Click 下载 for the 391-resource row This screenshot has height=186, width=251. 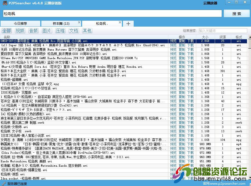click(x=191, y=71)
